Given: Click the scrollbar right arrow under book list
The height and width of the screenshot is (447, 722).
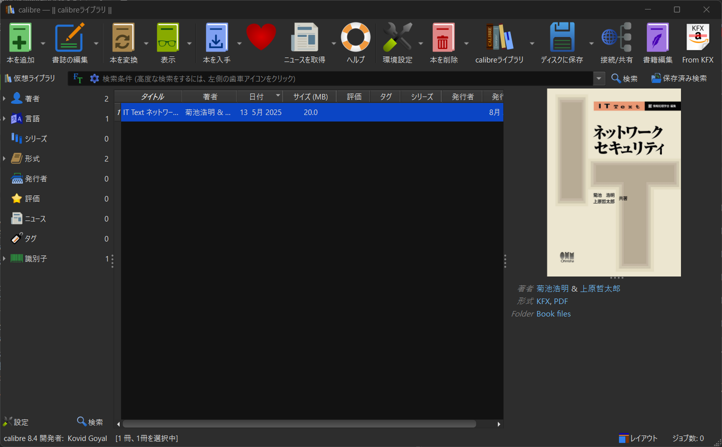Looking at the screenshot, I should (x=499, y=424).
